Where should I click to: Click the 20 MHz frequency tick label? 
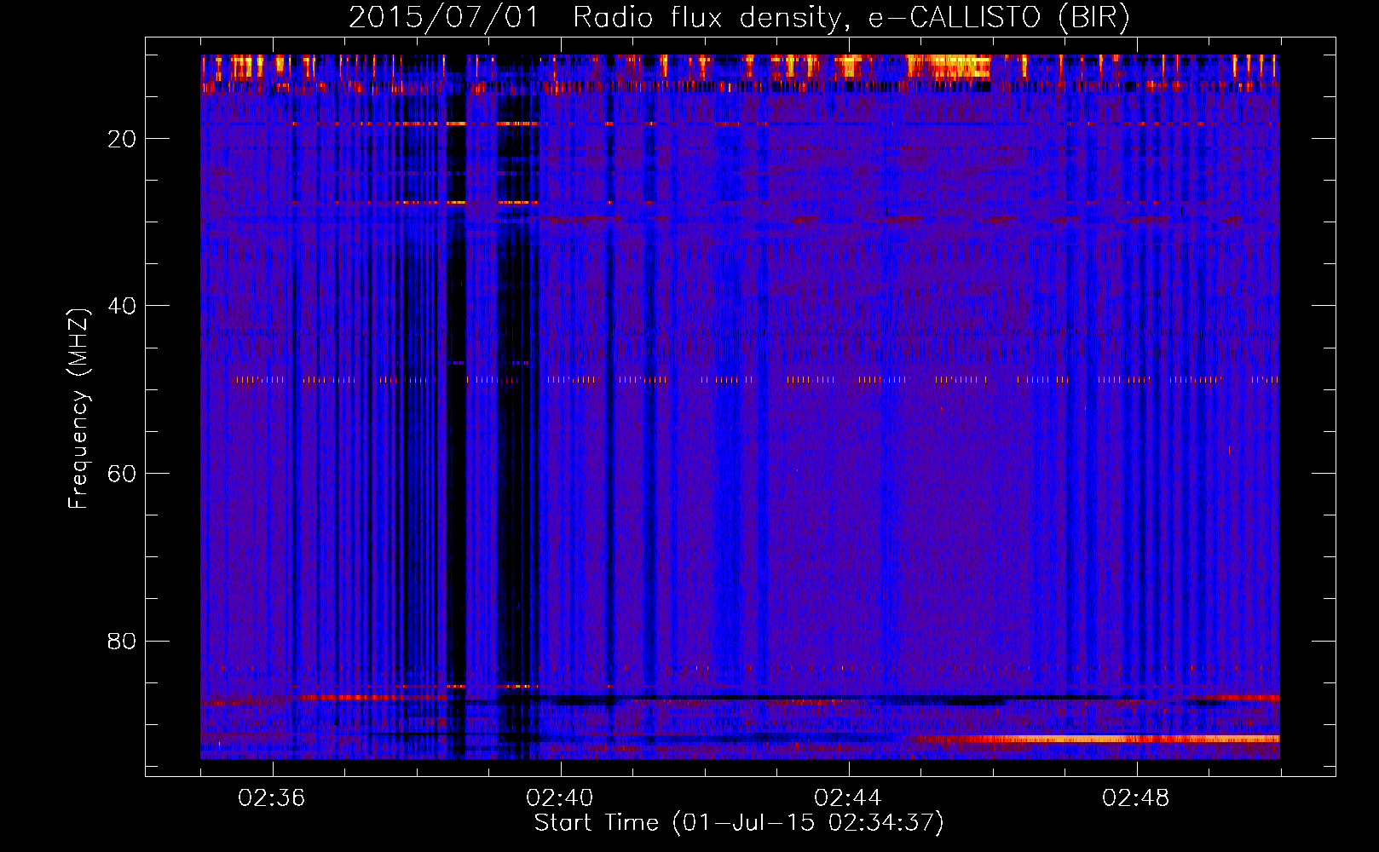(122, 139)
